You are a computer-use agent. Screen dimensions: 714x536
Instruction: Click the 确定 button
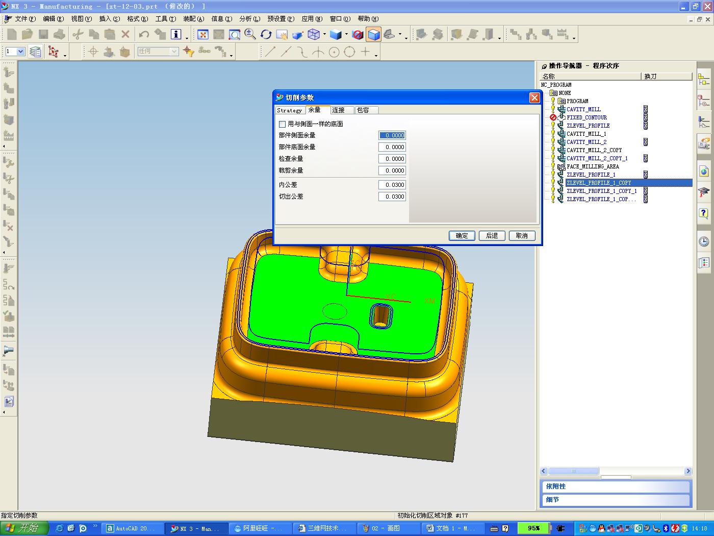pyautogui.click(x=462, y=236)
